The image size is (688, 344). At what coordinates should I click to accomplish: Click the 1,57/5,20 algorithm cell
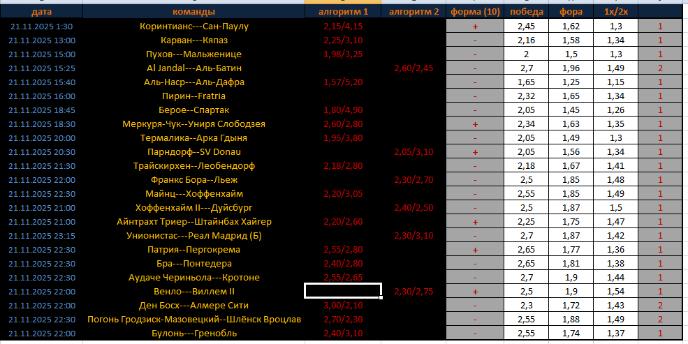tap(343, 82)
